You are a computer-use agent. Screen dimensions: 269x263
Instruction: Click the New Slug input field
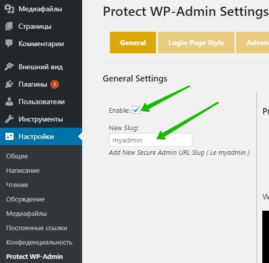pyautogui.click(x=151, y=140)
